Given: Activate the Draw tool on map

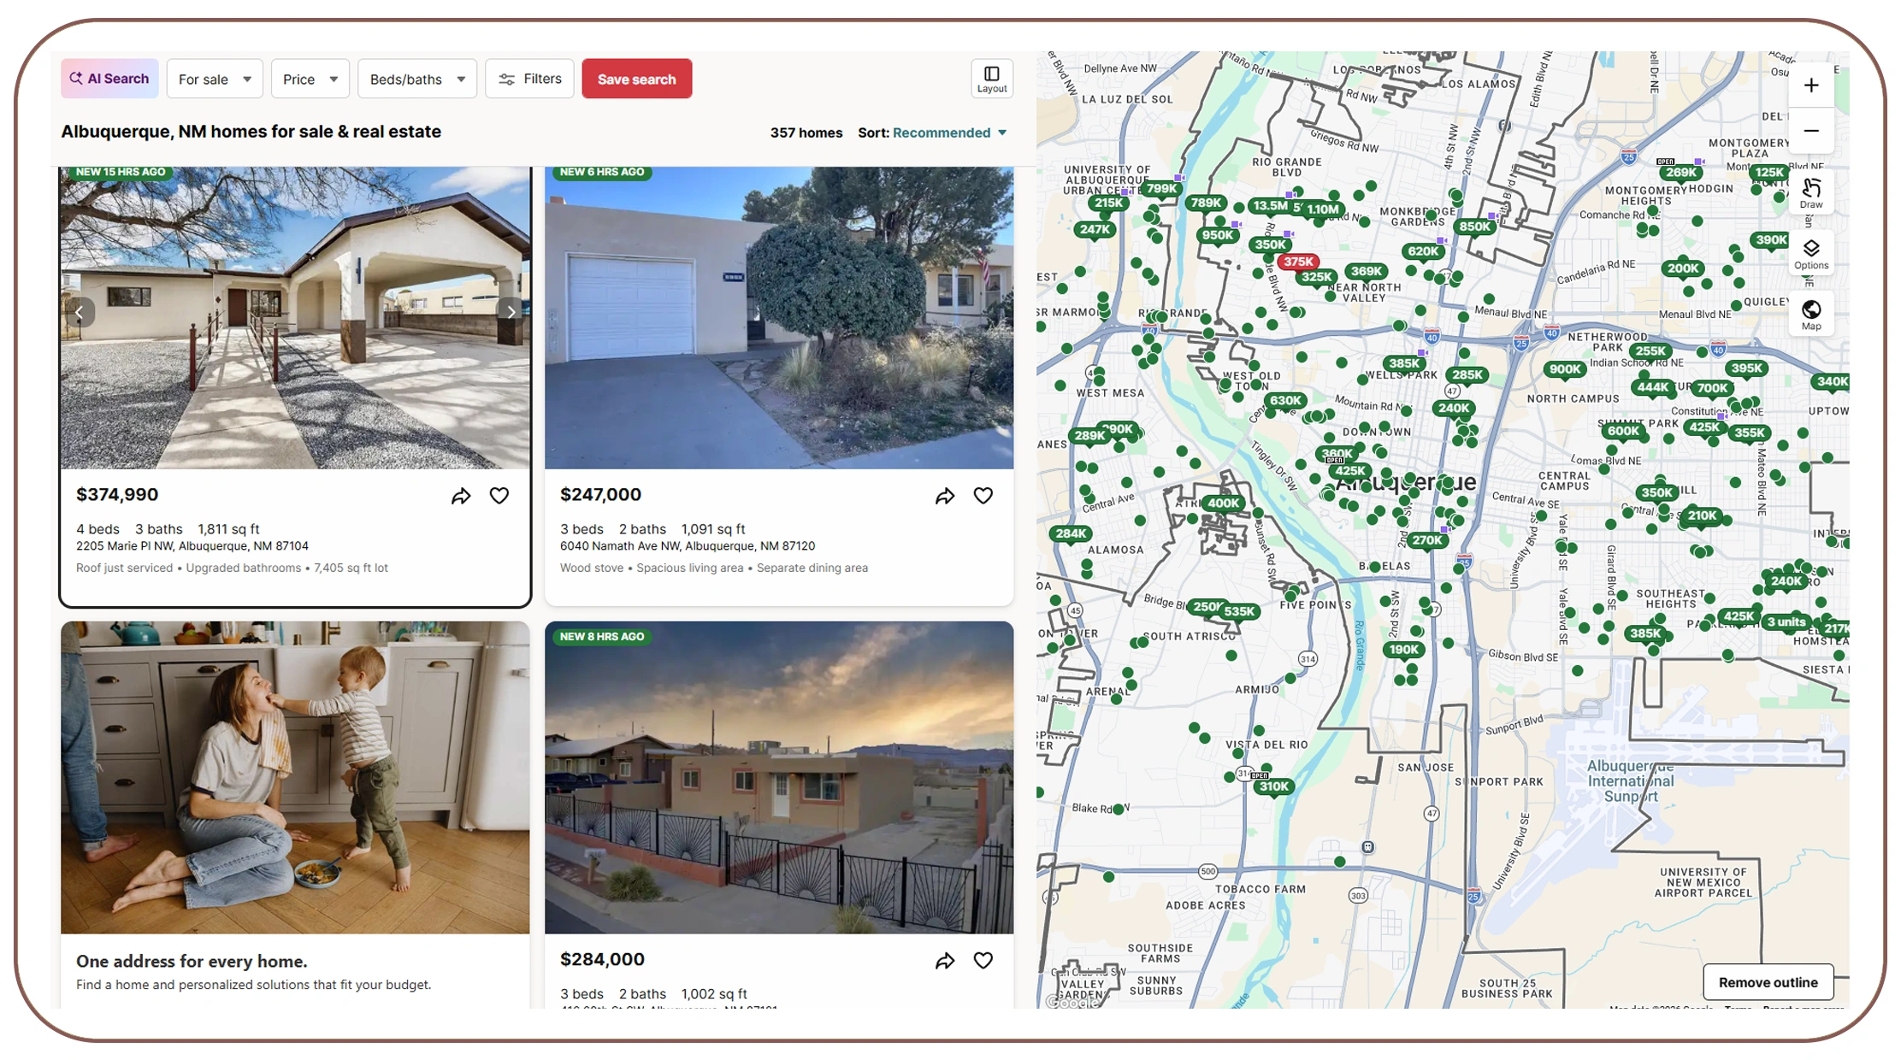Looking at the screenshot, I should tap(1810, 192).
